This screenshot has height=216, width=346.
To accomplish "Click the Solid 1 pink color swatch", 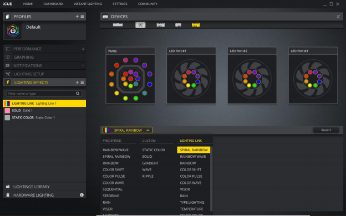I will click(7, 110).
